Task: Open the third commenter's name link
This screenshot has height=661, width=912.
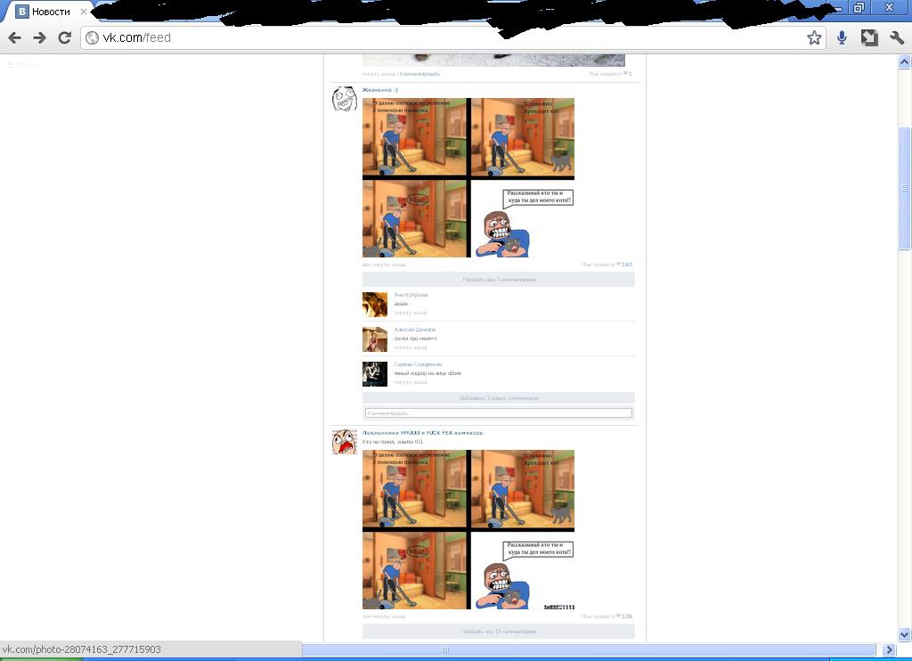Action: 418,364
